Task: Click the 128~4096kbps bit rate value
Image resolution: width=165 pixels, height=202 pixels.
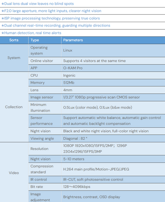Action: point(77,187)
